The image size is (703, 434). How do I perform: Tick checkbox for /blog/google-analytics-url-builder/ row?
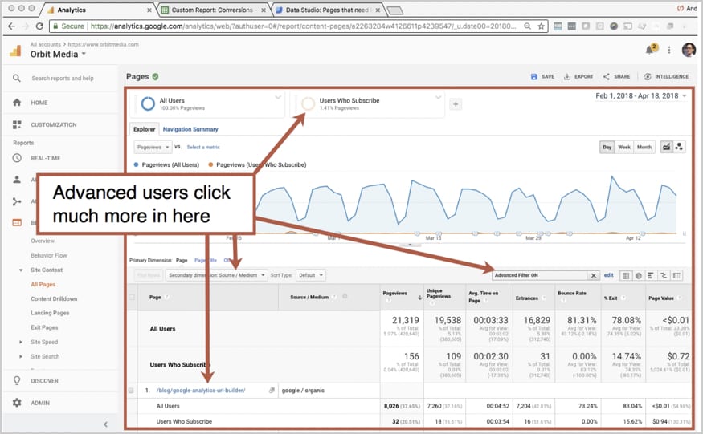click(131, 391)
